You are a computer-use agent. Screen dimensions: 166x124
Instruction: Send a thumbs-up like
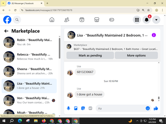coord(156,108)
